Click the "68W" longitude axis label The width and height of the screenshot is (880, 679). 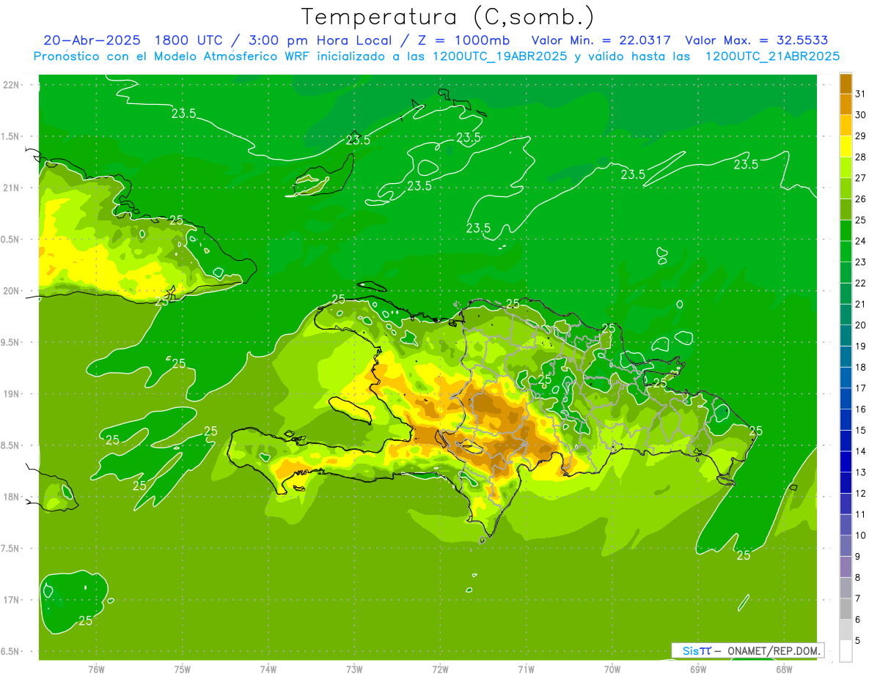click(783, 669)
